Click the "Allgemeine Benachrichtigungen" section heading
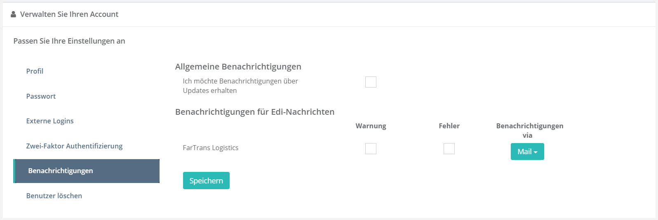The height and width of the screenshot is (220, 658). [238, 67]
